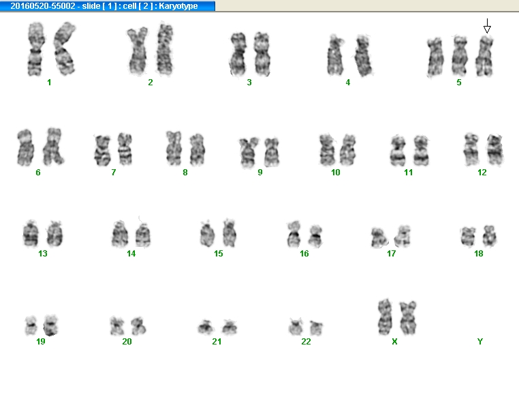Screen dimensions: 519x397
Task: Click the left chromosome 2 image
Action: [x=138, y=51]
